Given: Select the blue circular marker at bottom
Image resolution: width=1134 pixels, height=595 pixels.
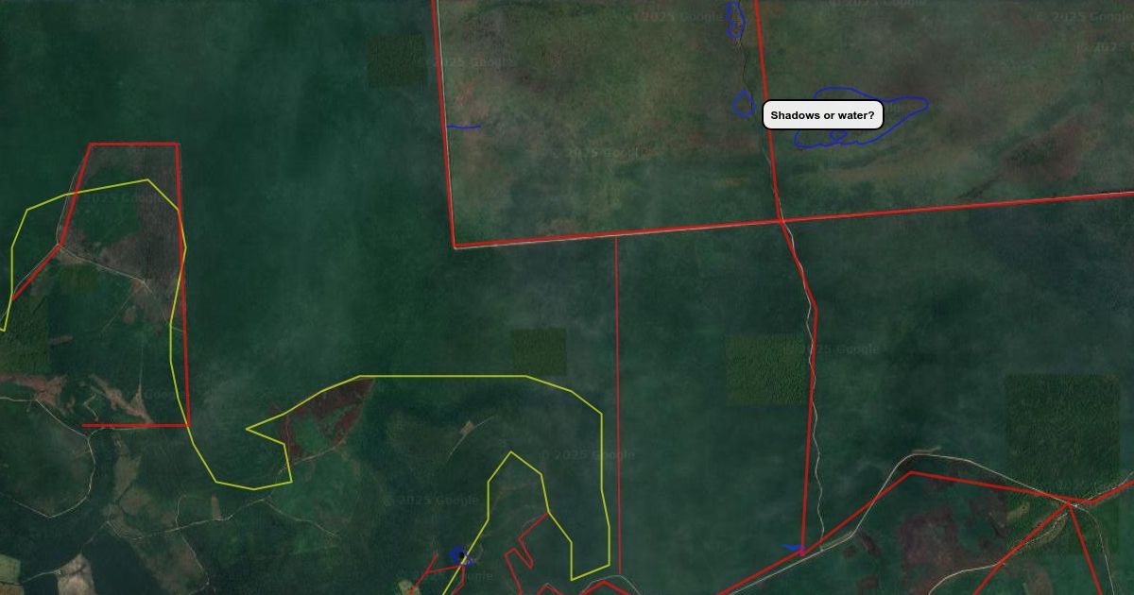Looking at the screenshot, I should point(460,555).
